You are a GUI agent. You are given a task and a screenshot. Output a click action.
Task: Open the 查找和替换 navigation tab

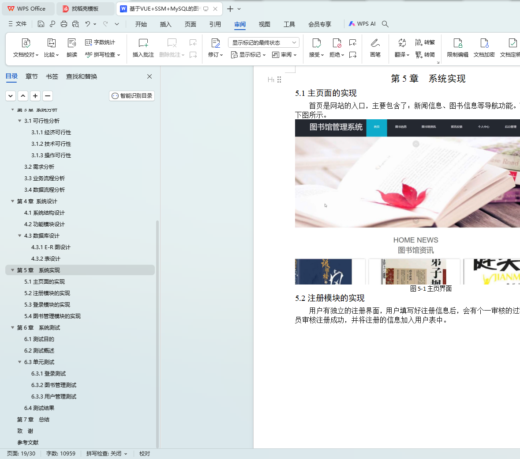(x=82, y=76)
